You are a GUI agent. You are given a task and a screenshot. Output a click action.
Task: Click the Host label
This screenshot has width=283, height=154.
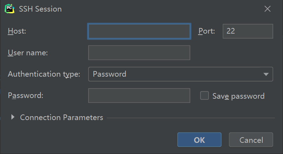click(x=17, y=31)
